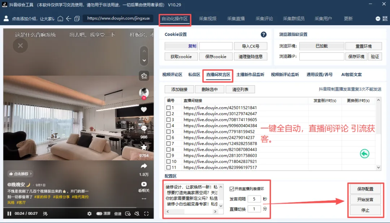Image resolution: width=390 pixels, height=223 pixels.
Task: Mute the video via the speaker icon
Action: (x=136, y=214)
